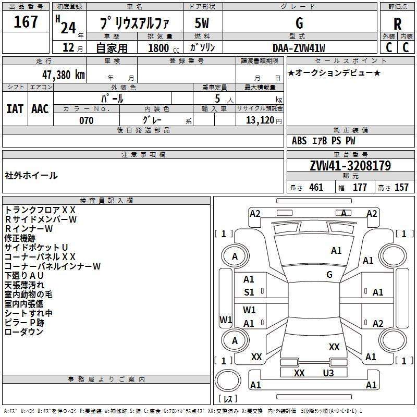Click the 事務局よりご案内 section header
The width and height of the screenshot is (417, 417).
[x=106, y=379]
